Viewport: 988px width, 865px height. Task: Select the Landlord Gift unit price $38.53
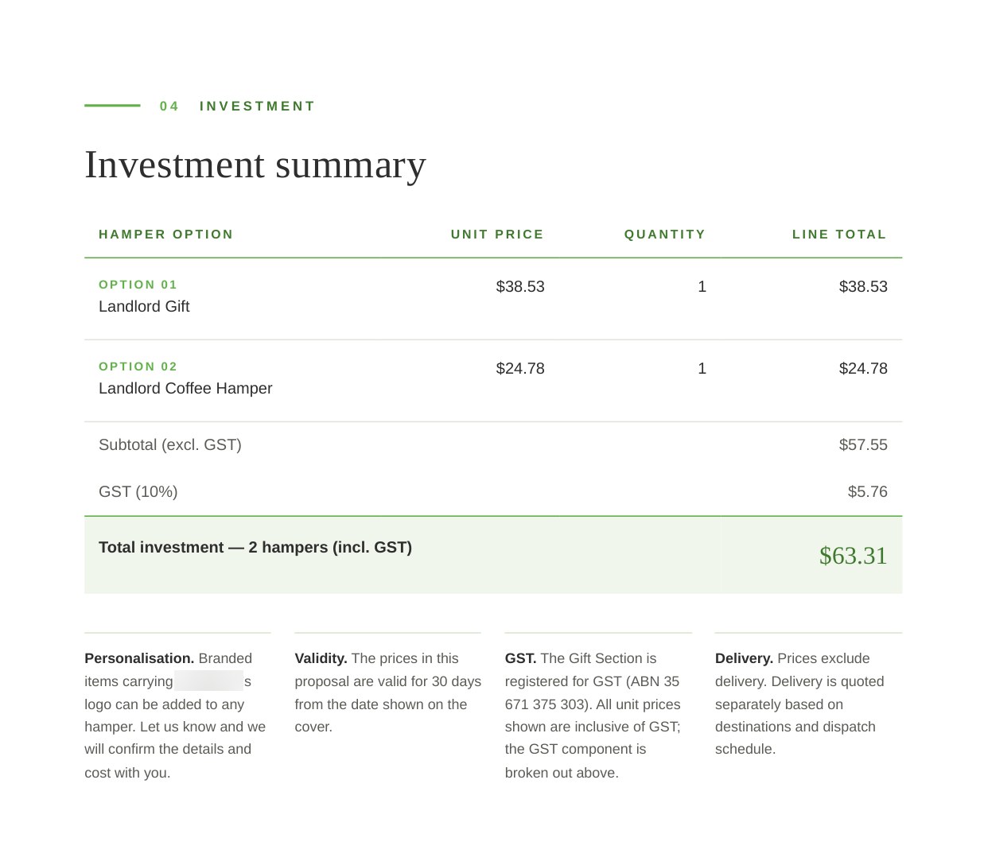520,287
